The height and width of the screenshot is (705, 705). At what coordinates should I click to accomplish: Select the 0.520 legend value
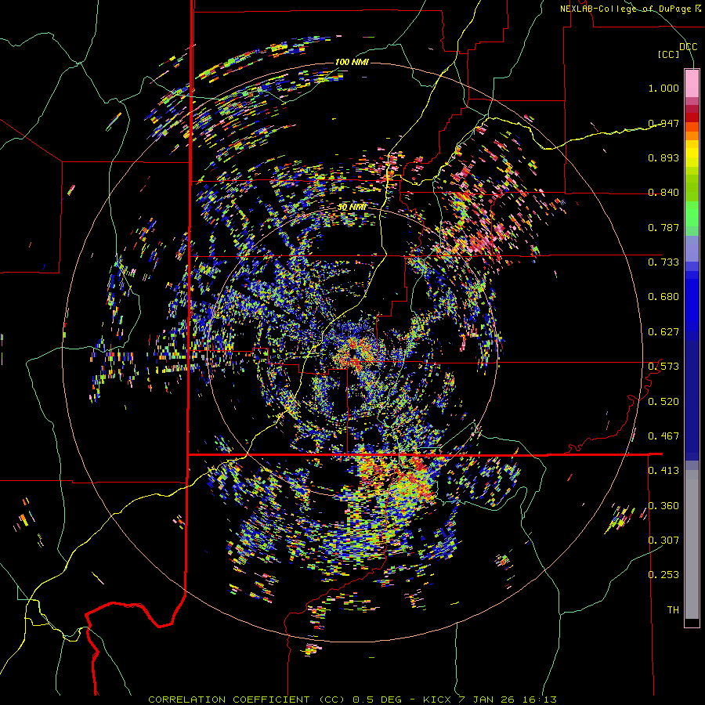point(663,402)
